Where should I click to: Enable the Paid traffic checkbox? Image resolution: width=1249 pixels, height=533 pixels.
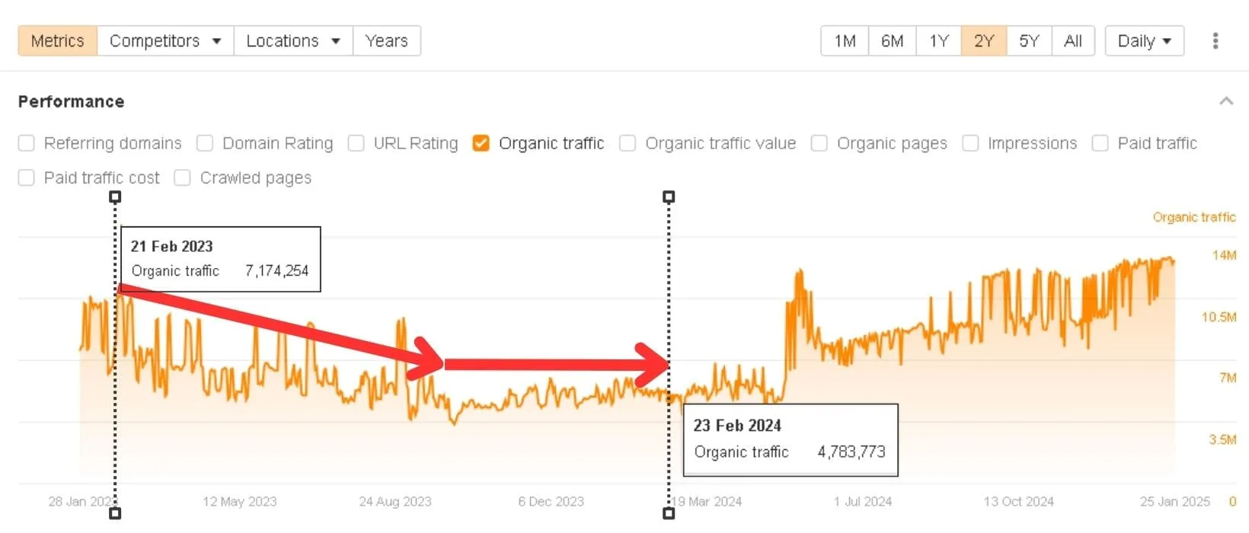(x=1100, y=143)
